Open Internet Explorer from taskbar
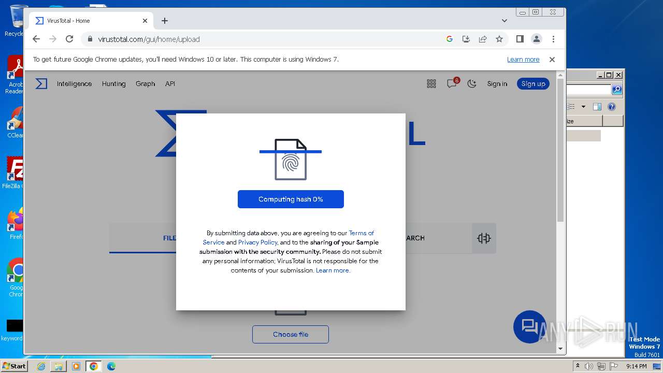This screenshot has width=663, height=373. click(41, 366)
